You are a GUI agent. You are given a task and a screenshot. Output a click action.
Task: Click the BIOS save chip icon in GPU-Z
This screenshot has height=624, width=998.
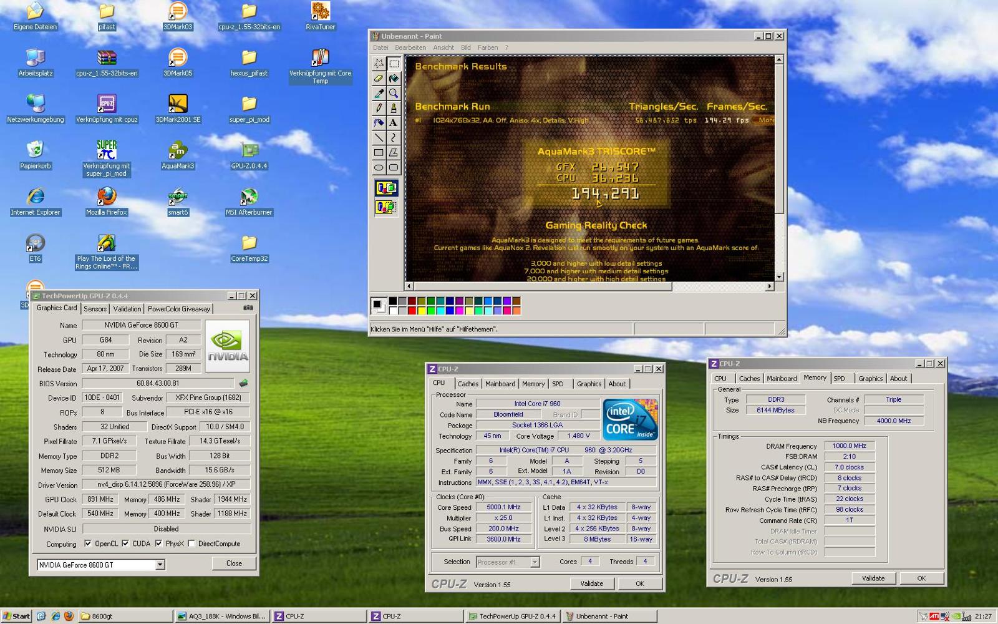(x=243, y=383)
